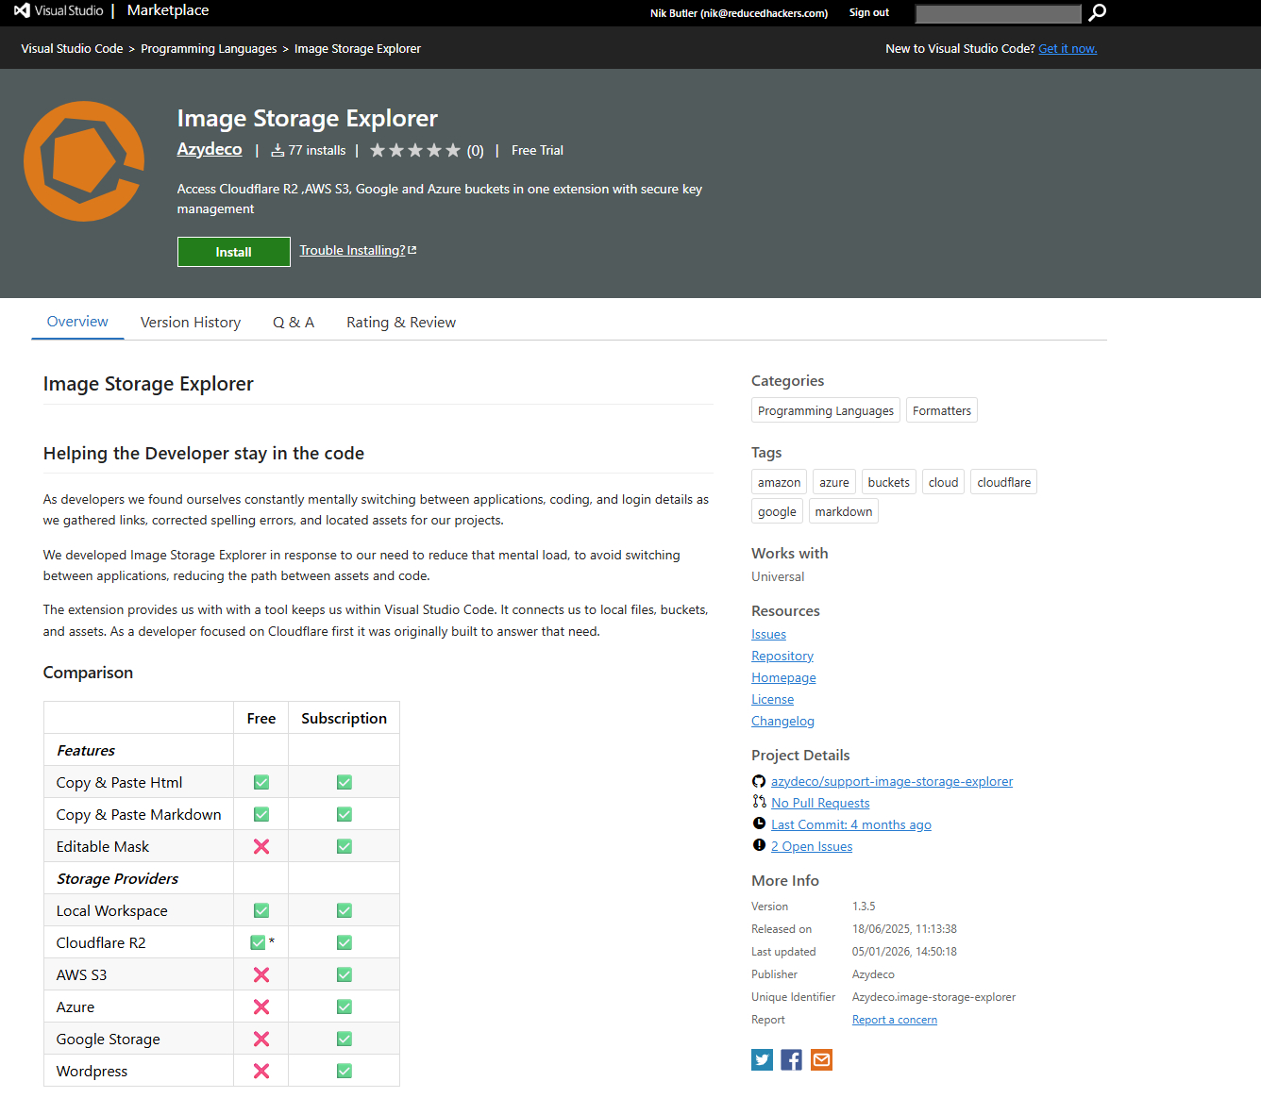Click the Visual Studio logo icon
Image resolution: width=1261 pixels, height=1098 pixels.
[x=22, y=10]
